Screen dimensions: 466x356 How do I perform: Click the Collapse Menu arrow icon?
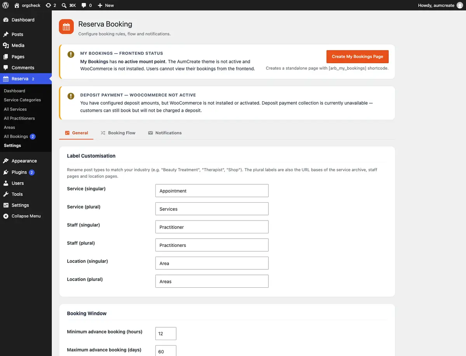click(x=6, y=216)
